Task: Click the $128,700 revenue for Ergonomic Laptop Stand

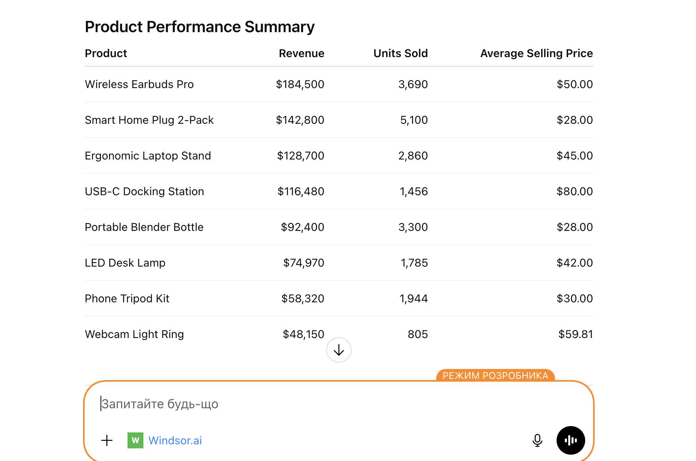Action: point(300,156)
